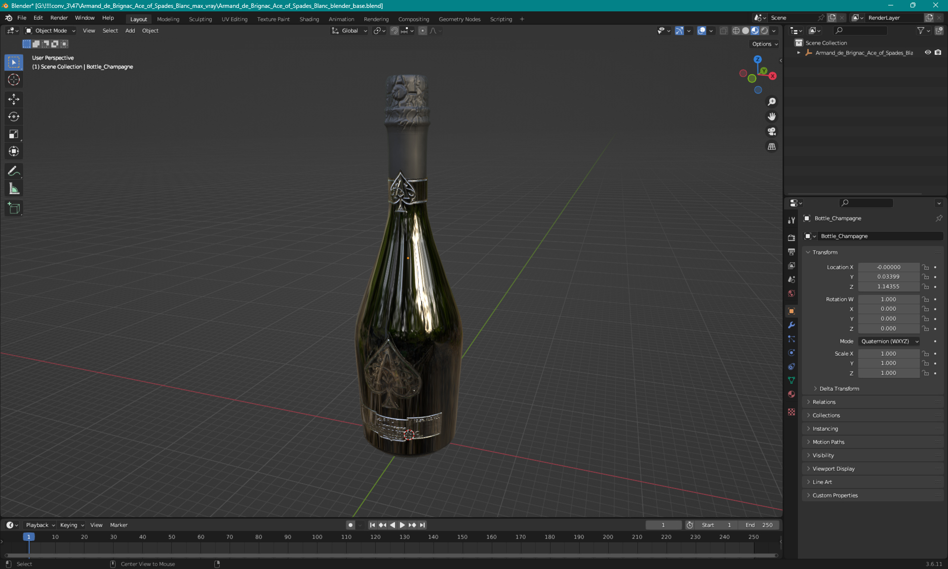Open the Global transform orientation dropdown

click(x=350, y=31)
